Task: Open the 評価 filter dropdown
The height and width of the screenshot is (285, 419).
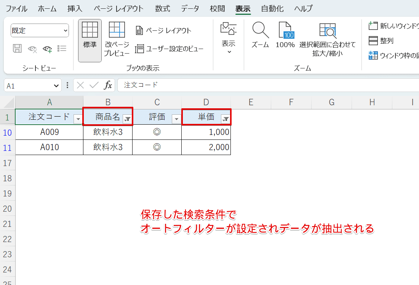Action: tap(176, 119)
